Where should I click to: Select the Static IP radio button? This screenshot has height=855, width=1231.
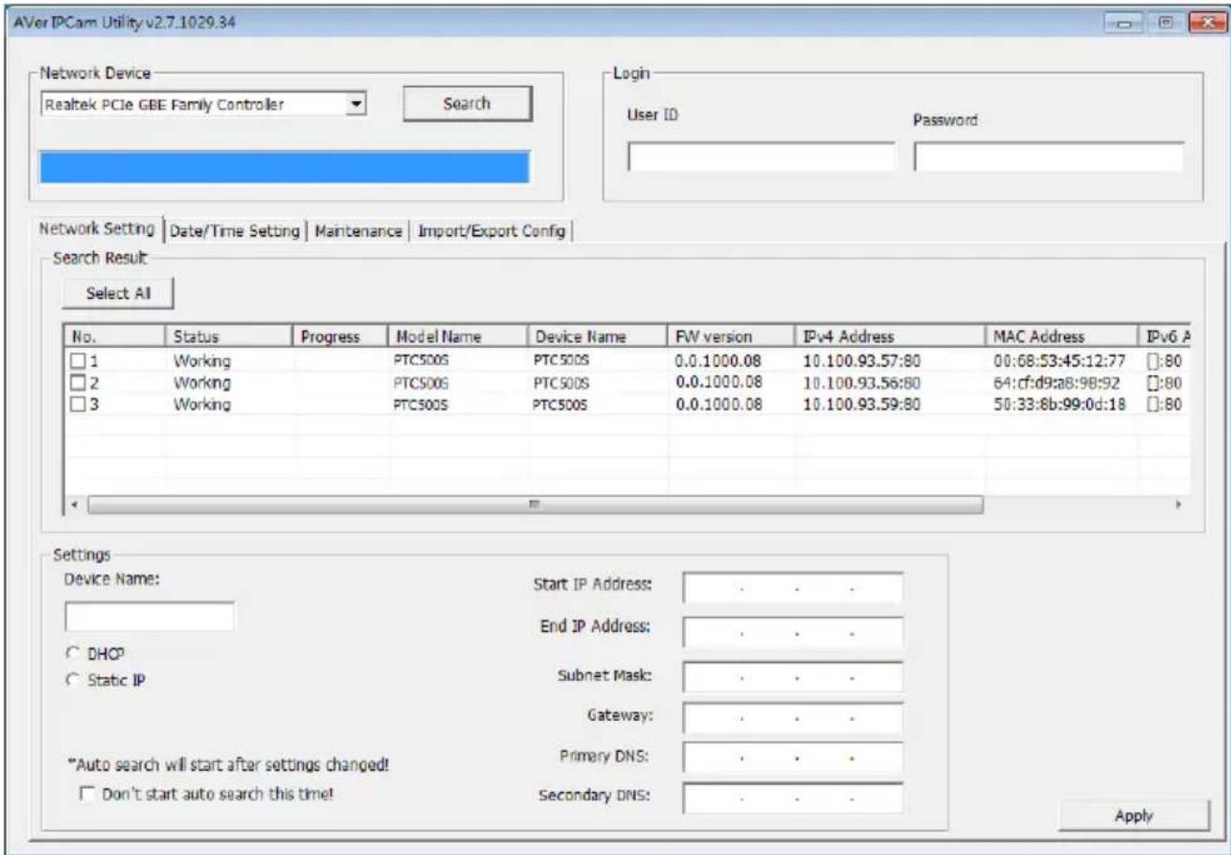pos(72,681)
